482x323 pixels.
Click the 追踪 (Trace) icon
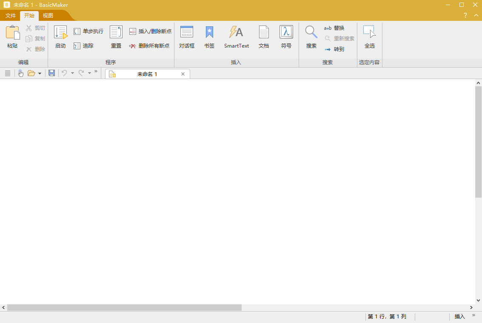pyautogui.click(x=77, y=45)
